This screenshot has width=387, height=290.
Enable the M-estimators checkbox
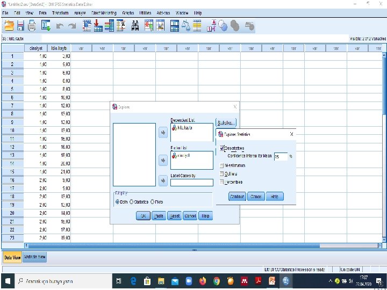(221, 165)
